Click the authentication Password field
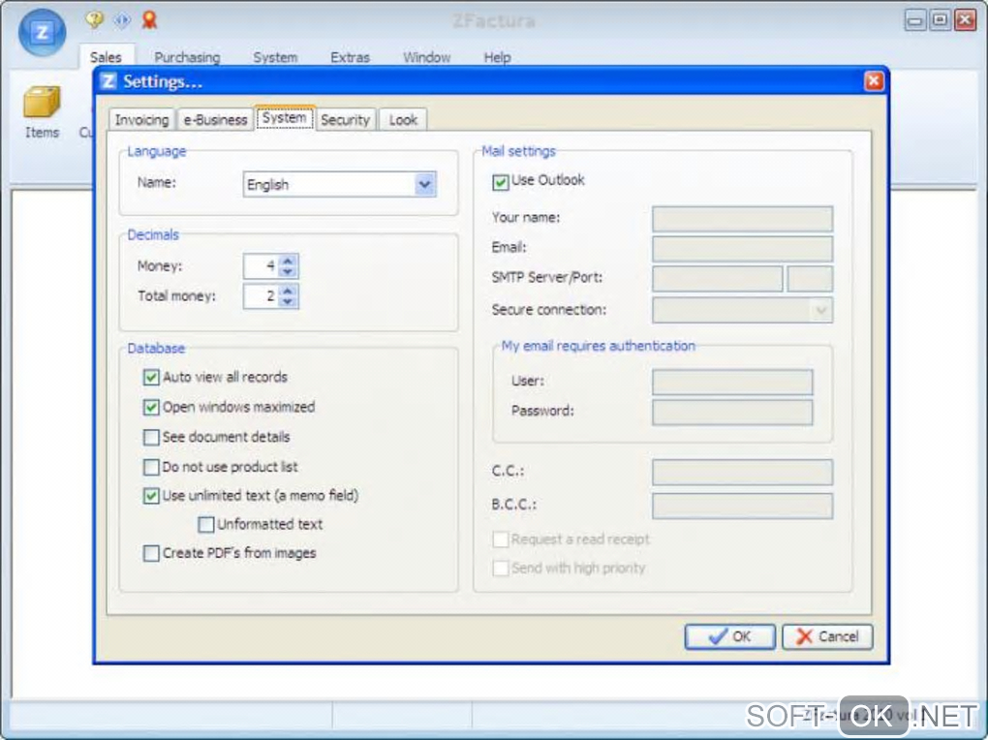 [x=732, y=413]
